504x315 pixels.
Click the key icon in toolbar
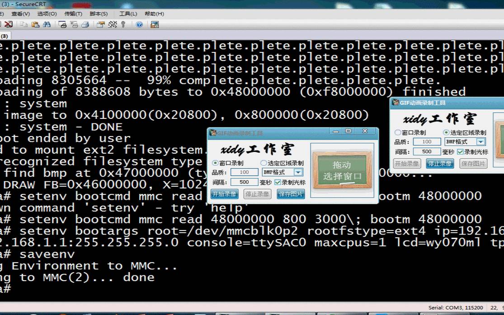[123, 24]
